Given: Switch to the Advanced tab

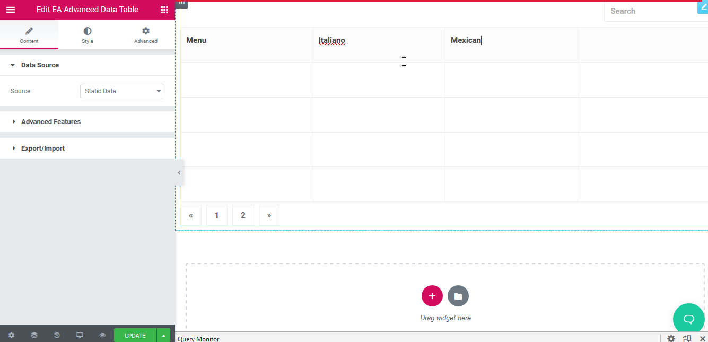Looking at the screenshot, I should (145, 35).
